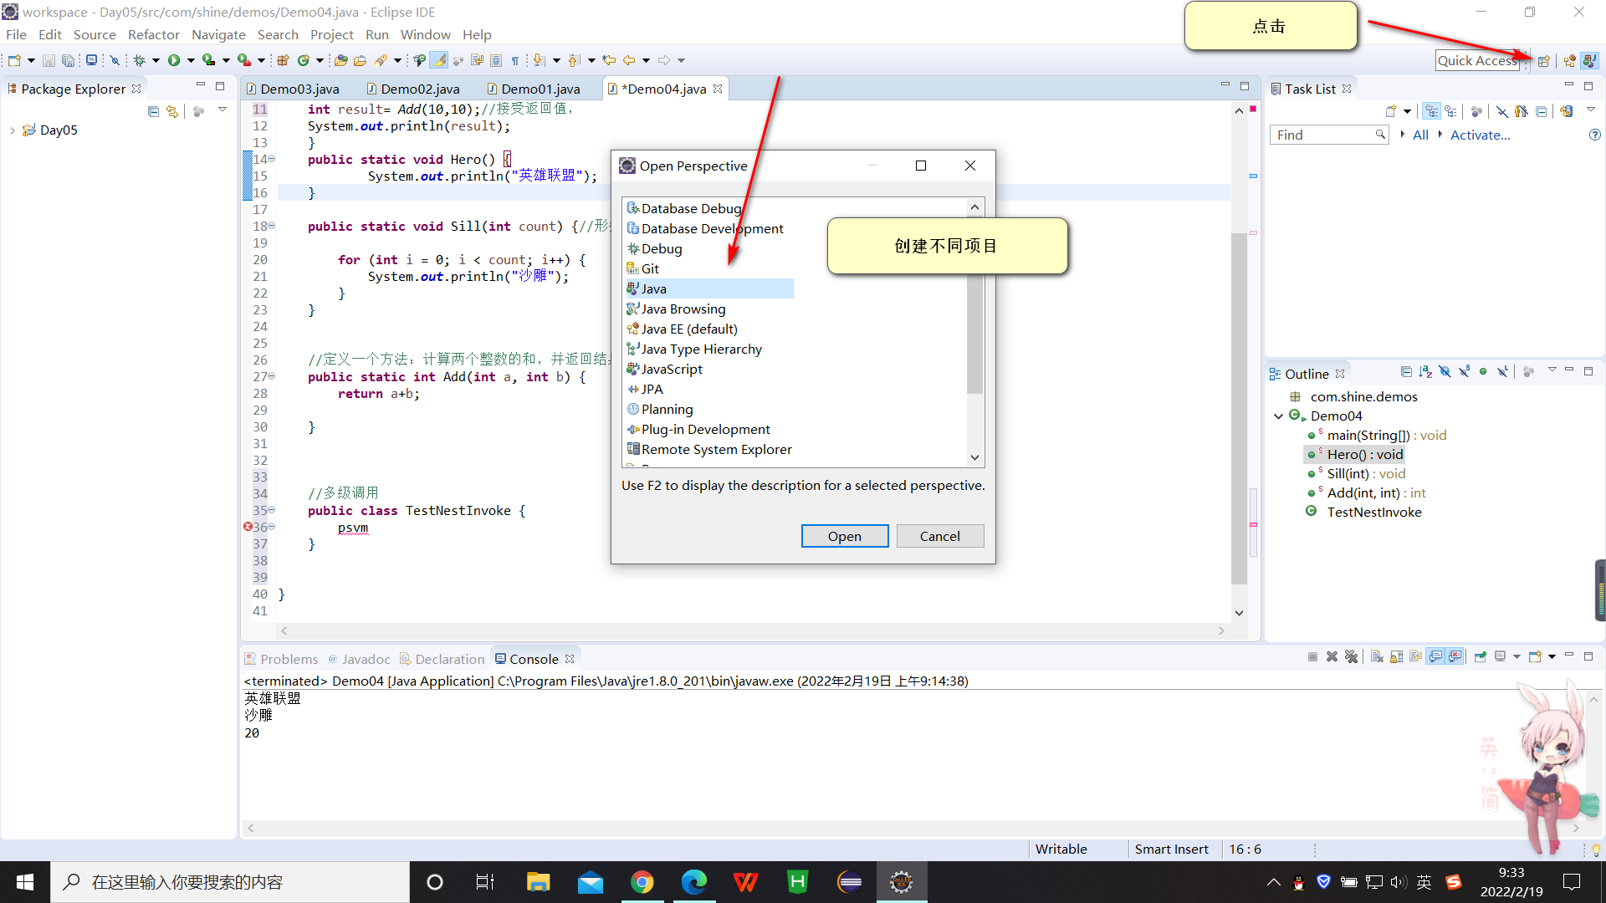This screenshot has width=1606, height=903.
Task: Open Package Explorer View Menu triangle
Action: pyautogui.click(x=222, y=110)
